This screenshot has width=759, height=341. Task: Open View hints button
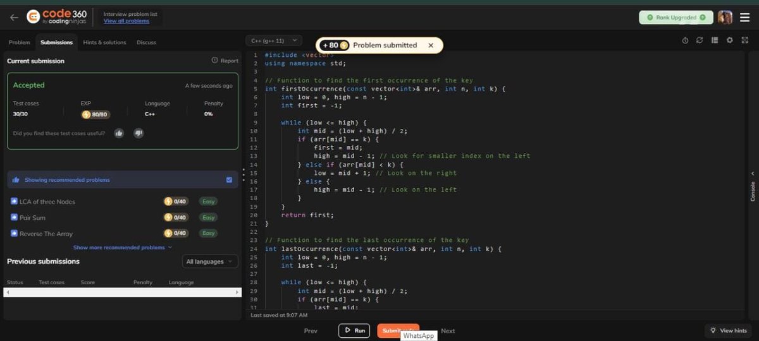click(x=728, y=330)
